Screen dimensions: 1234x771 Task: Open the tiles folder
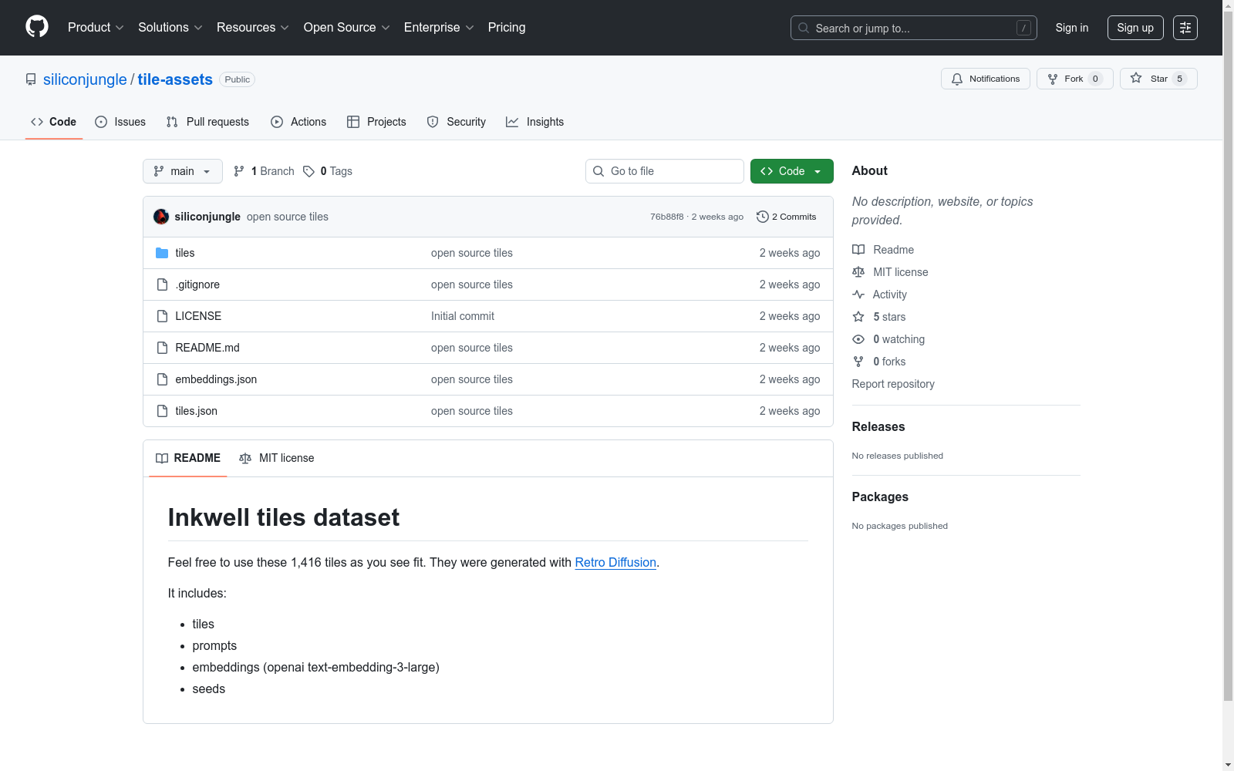(185, 253)
